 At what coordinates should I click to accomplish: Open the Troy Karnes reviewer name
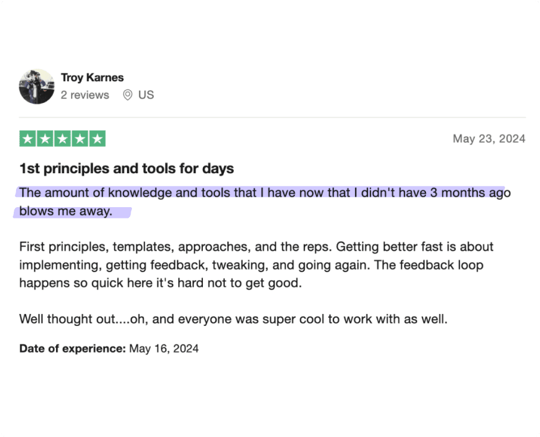pyautogui.click(x=92, y=78)
